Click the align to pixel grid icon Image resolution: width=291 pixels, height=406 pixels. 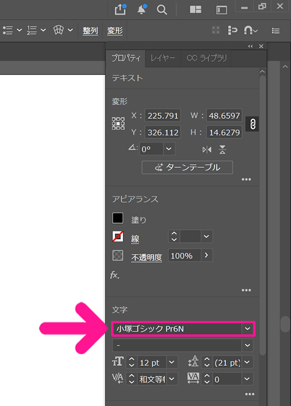(x=216, y=30)
